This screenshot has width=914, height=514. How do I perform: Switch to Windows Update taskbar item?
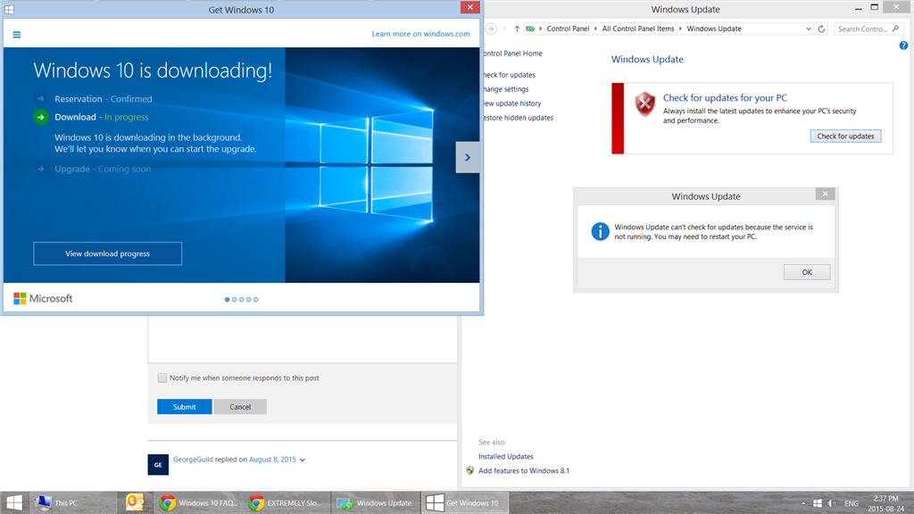376,502
